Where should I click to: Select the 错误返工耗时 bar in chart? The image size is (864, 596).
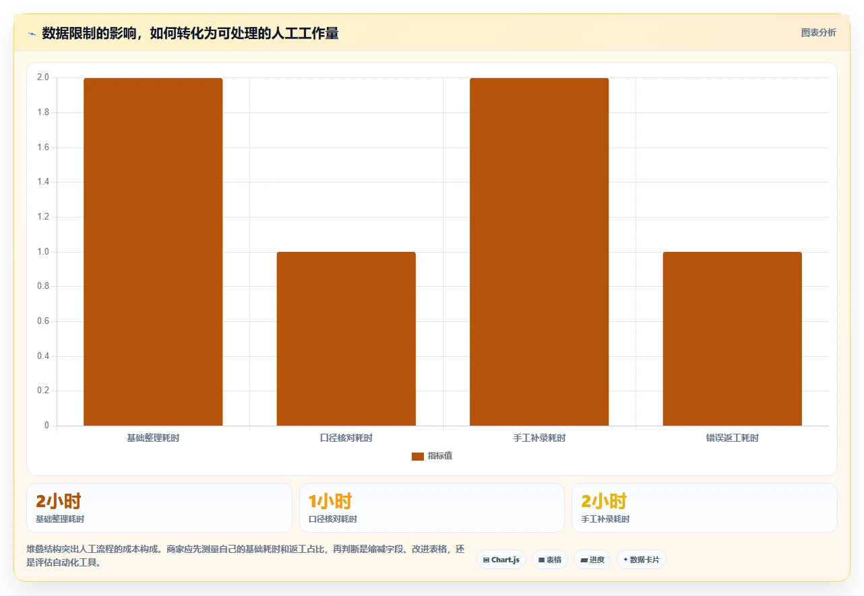733,339
